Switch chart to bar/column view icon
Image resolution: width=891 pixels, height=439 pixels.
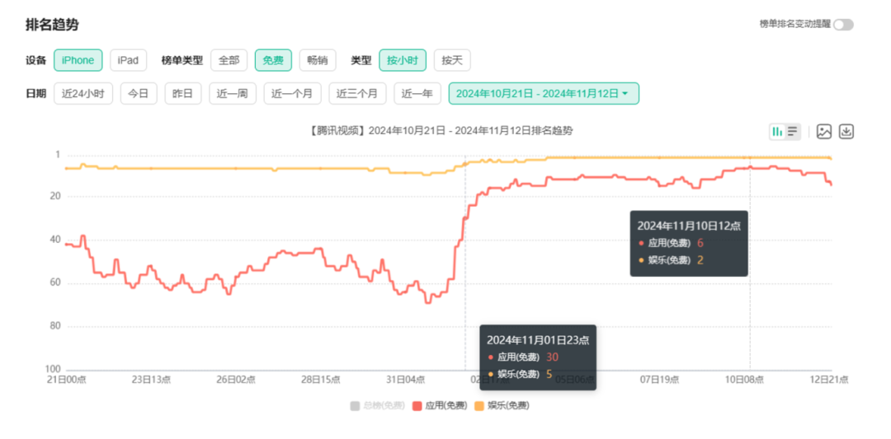coord(777,132)
